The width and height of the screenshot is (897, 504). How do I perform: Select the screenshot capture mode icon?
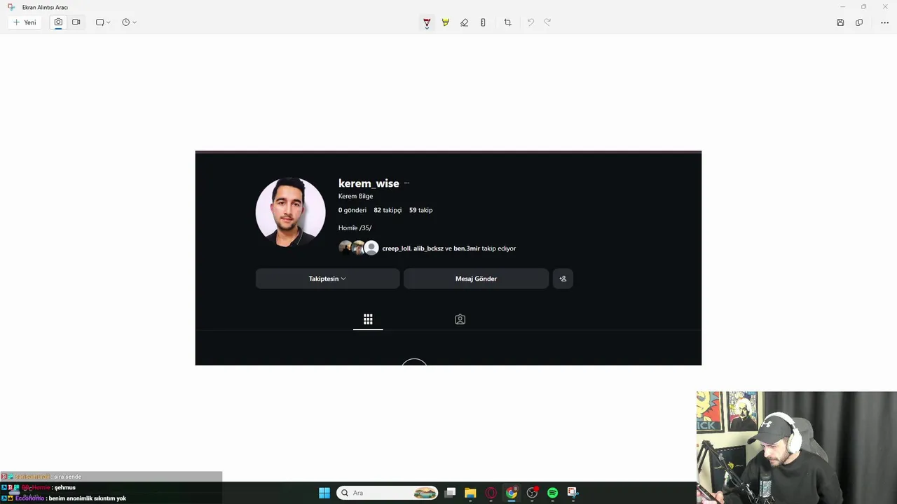pos(58,22)
